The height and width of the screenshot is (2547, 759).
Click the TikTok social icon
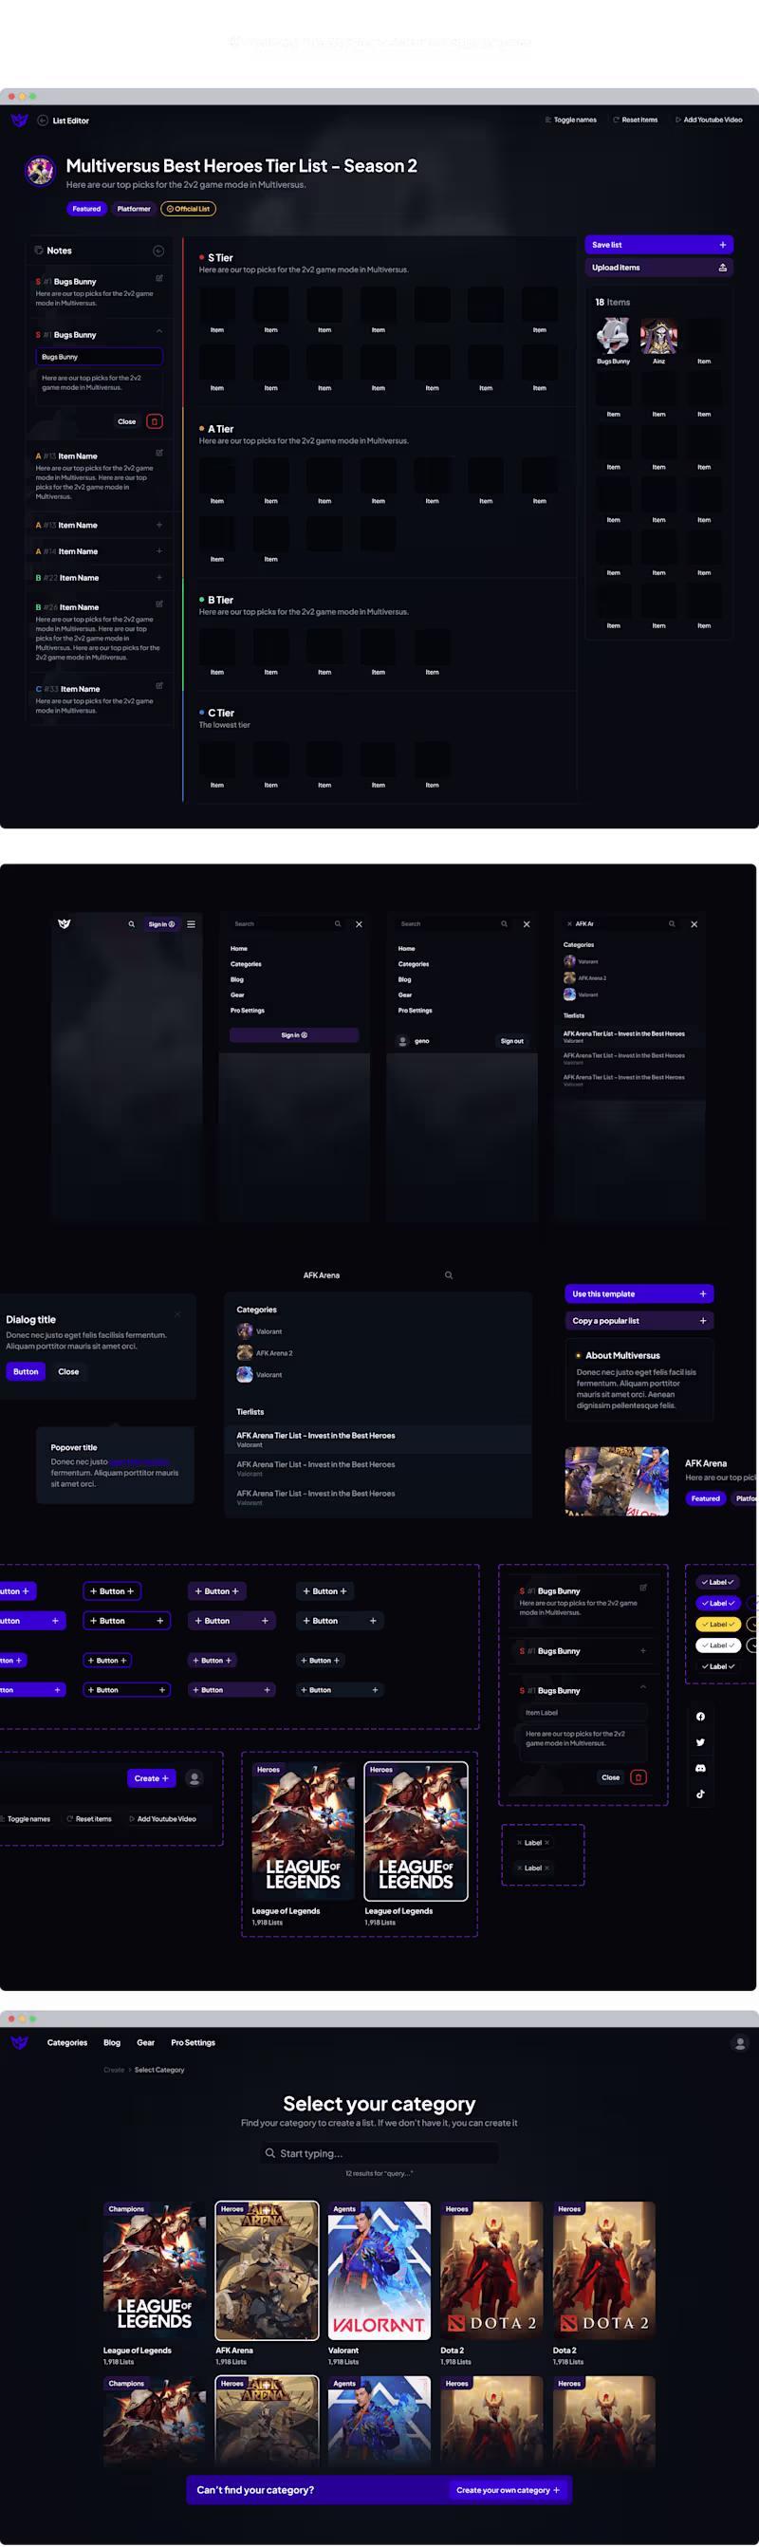pyautogui.click(x=701, y=1794)
